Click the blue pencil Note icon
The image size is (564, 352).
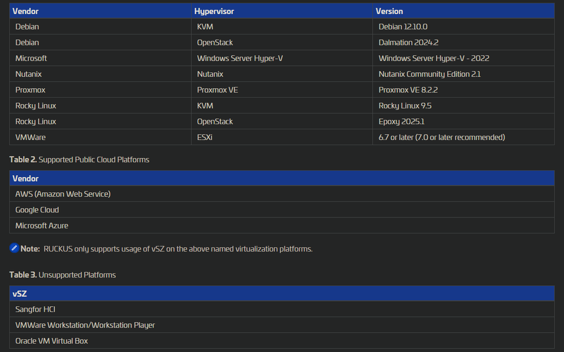click(14, 248)
